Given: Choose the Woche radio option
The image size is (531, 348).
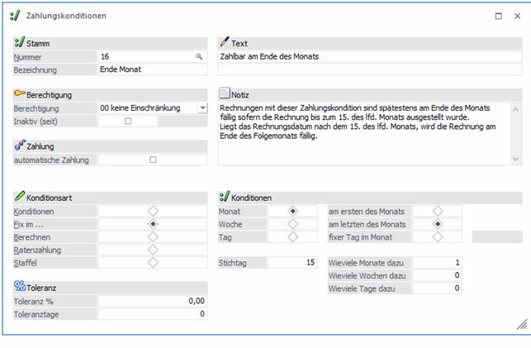Looking at the screenshot, I should (292, 224).
